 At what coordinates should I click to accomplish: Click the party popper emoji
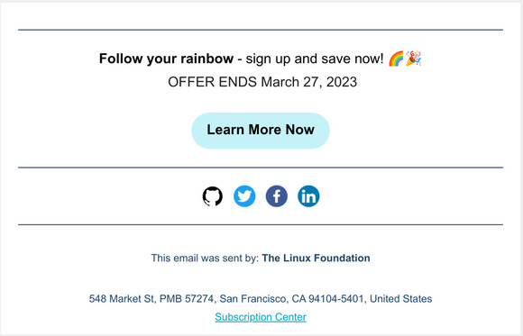pyautogui.click(x=414, y=59)
